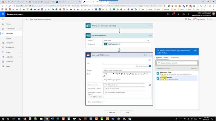This screenshot has height=121, width=216.
Task: Open the app launcher waffle menu
Action: pos(3,14)
